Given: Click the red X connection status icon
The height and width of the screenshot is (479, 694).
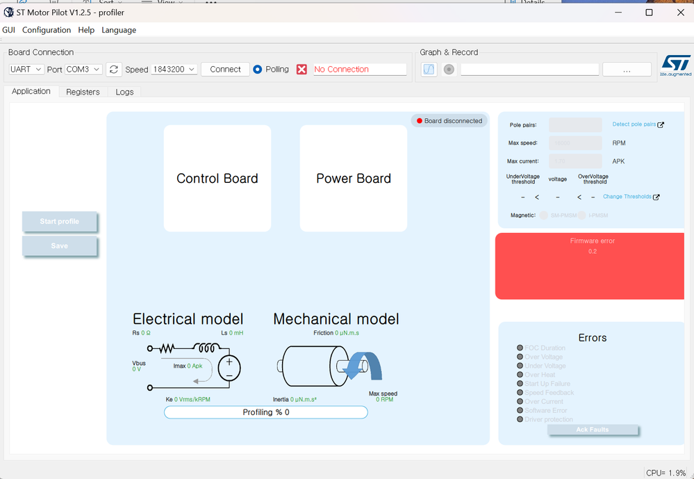Looking at the screenshot, I should click(x=301, y=70).
